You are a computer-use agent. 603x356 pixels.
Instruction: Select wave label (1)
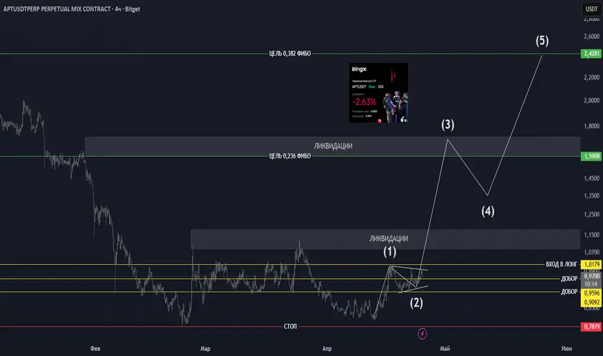389,252
